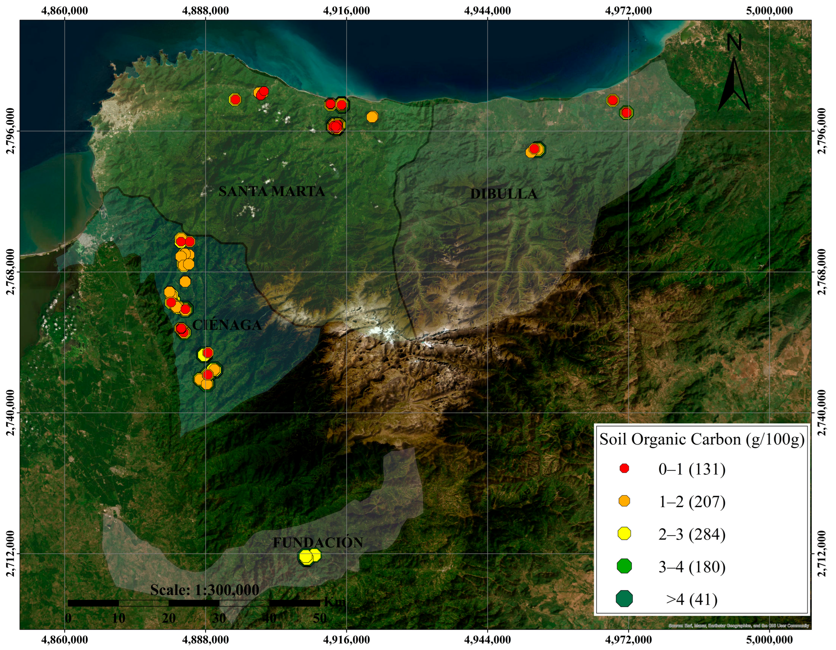Viewport: 836px width, 650px height.
Task: Select the dark green >4 legend symbol
Action: tap(624, 599)
